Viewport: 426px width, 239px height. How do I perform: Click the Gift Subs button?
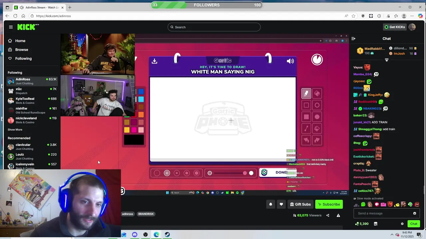coord(301,204)
